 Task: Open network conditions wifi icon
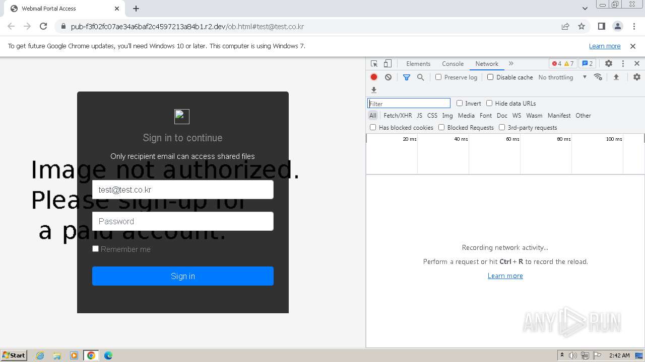coord(598,77)
